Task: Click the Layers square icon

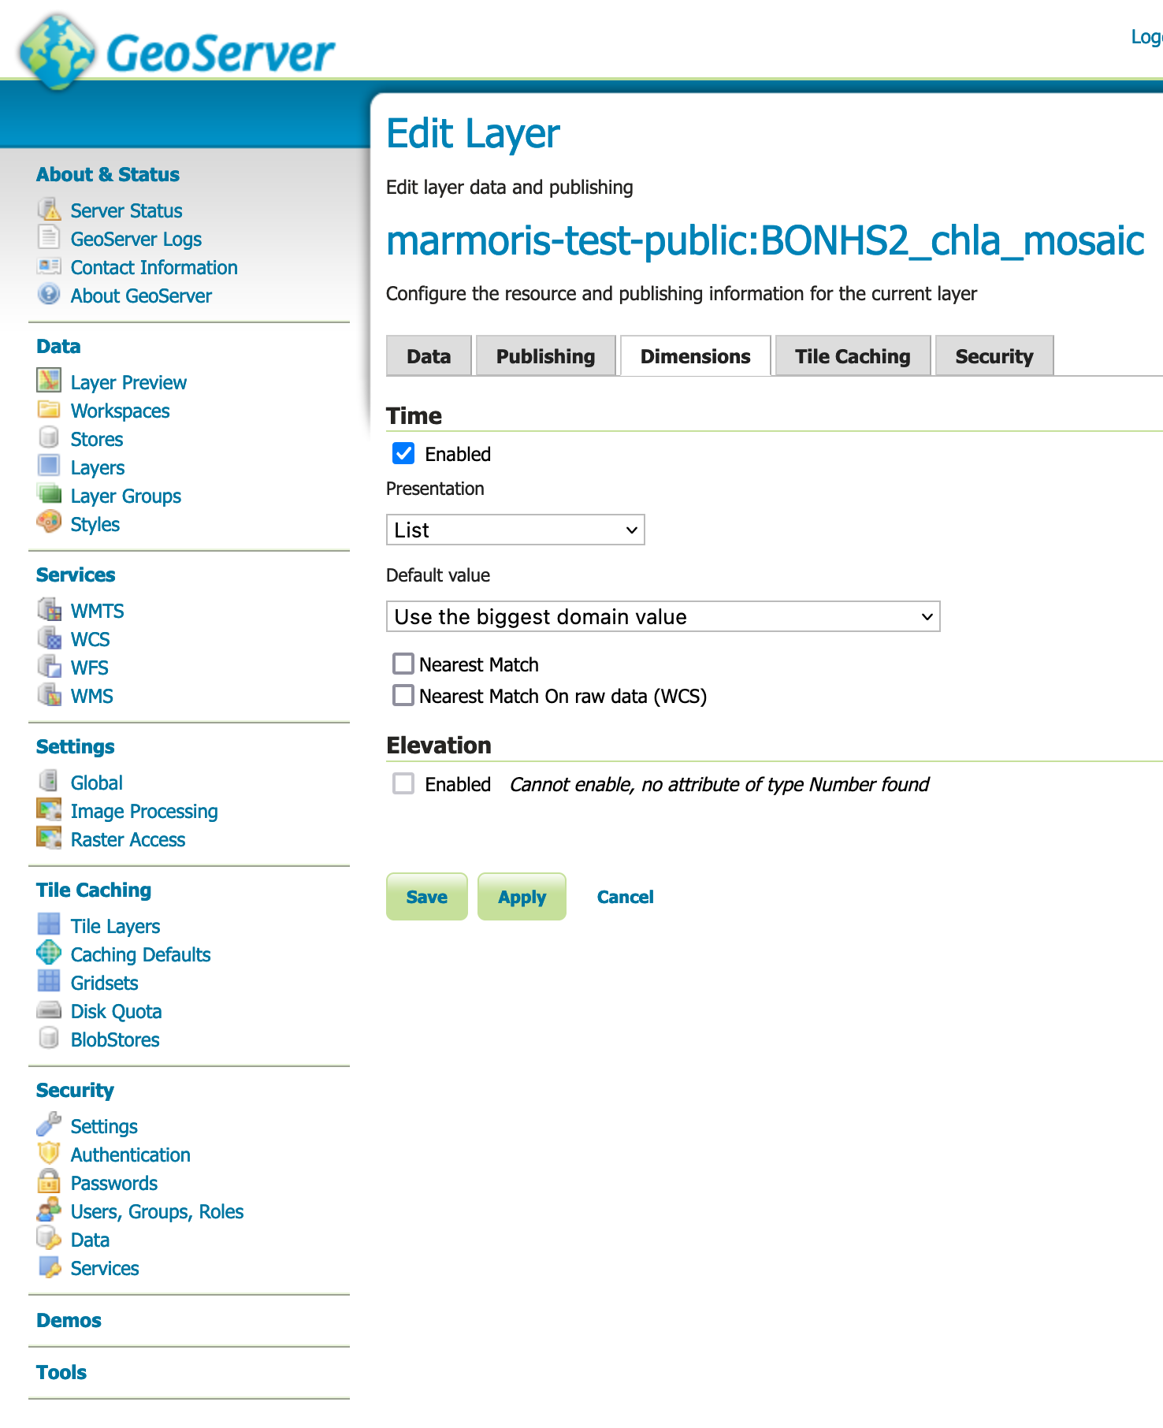Action: pyautogui.click(x=49, y=467)
